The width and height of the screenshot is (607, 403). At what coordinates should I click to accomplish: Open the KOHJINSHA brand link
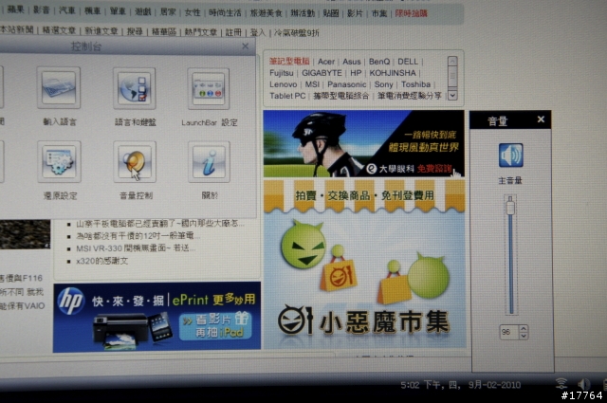pos(393,73)
